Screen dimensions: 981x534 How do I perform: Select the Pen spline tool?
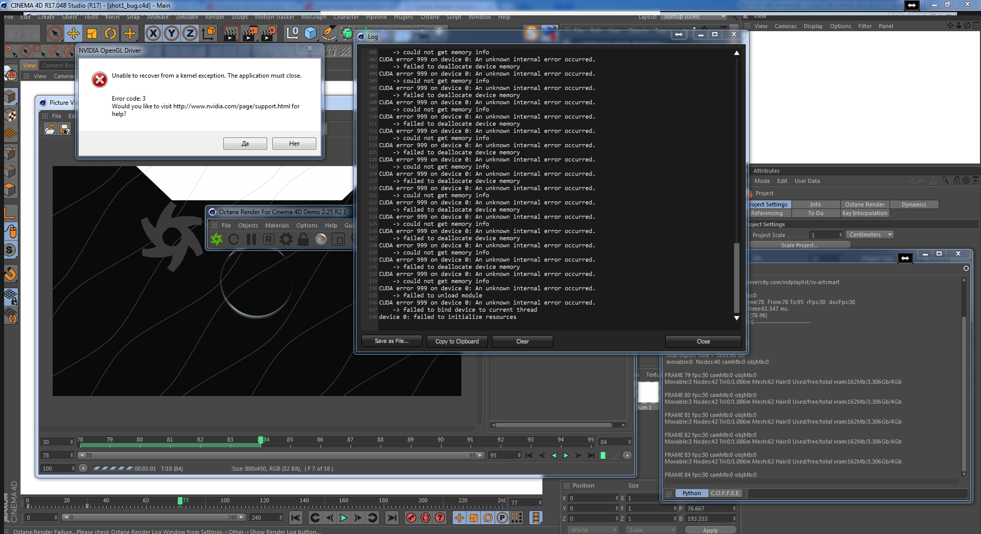click(329, 34)
